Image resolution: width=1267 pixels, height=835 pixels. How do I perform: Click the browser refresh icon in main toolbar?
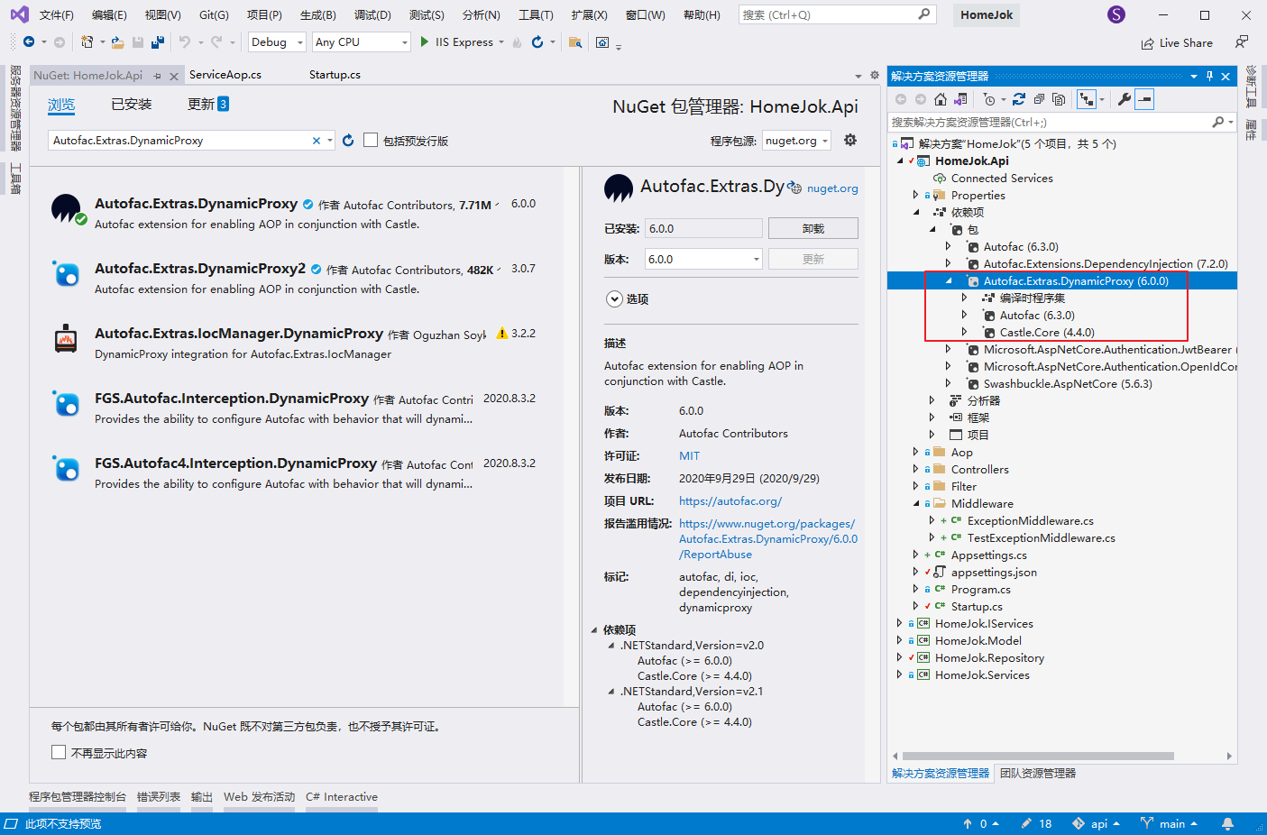click(537, 42)
